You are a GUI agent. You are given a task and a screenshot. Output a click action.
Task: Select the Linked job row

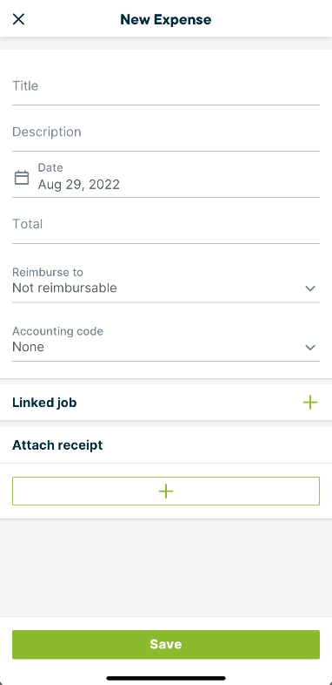tap(165, 403)
